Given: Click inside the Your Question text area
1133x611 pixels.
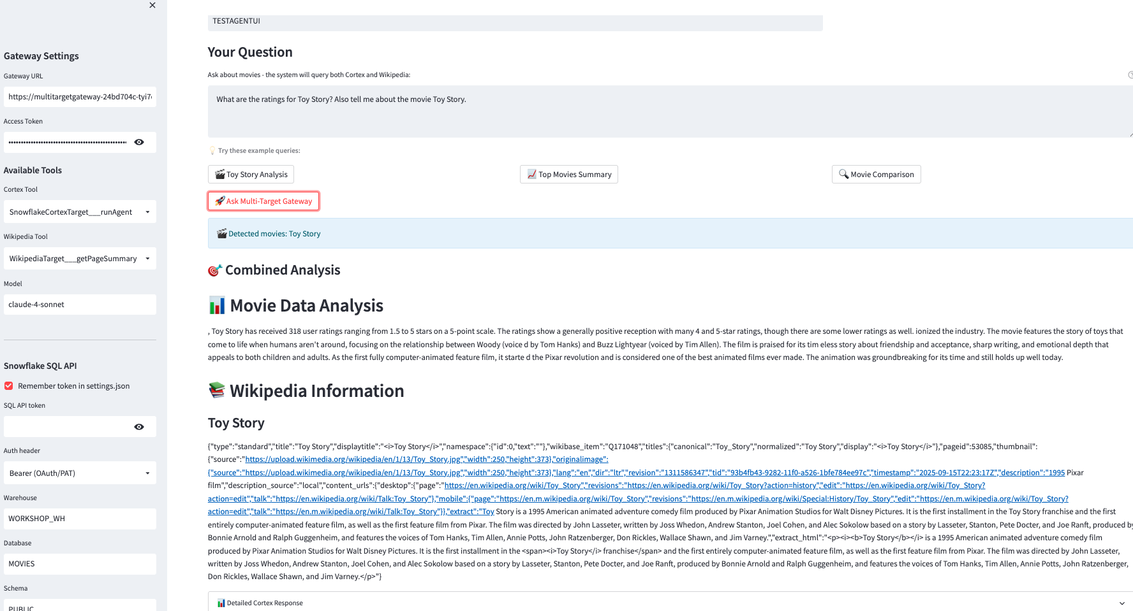Looking at the screenshot, I should pos(669,111).
